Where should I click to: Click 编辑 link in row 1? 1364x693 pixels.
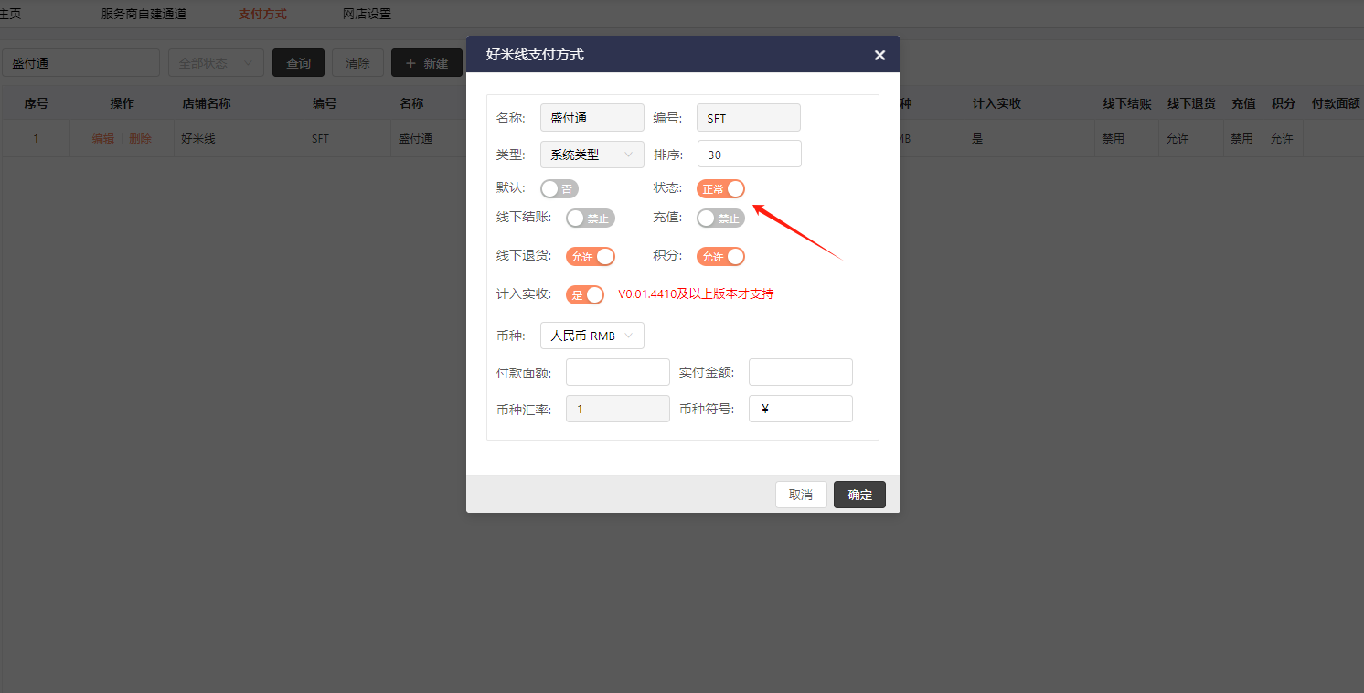point(103,139)
